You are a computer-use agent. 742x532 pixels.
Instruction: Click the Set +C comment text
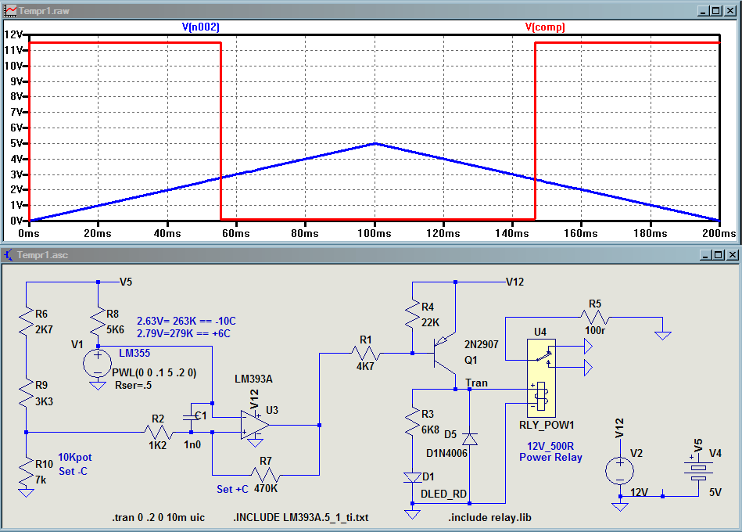pyautogui.click(x=232, y=490)
